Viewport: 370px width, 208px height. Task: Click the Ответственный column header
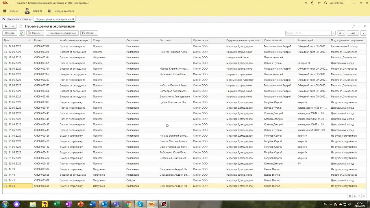pyautogui.click(x=279, y=40)
